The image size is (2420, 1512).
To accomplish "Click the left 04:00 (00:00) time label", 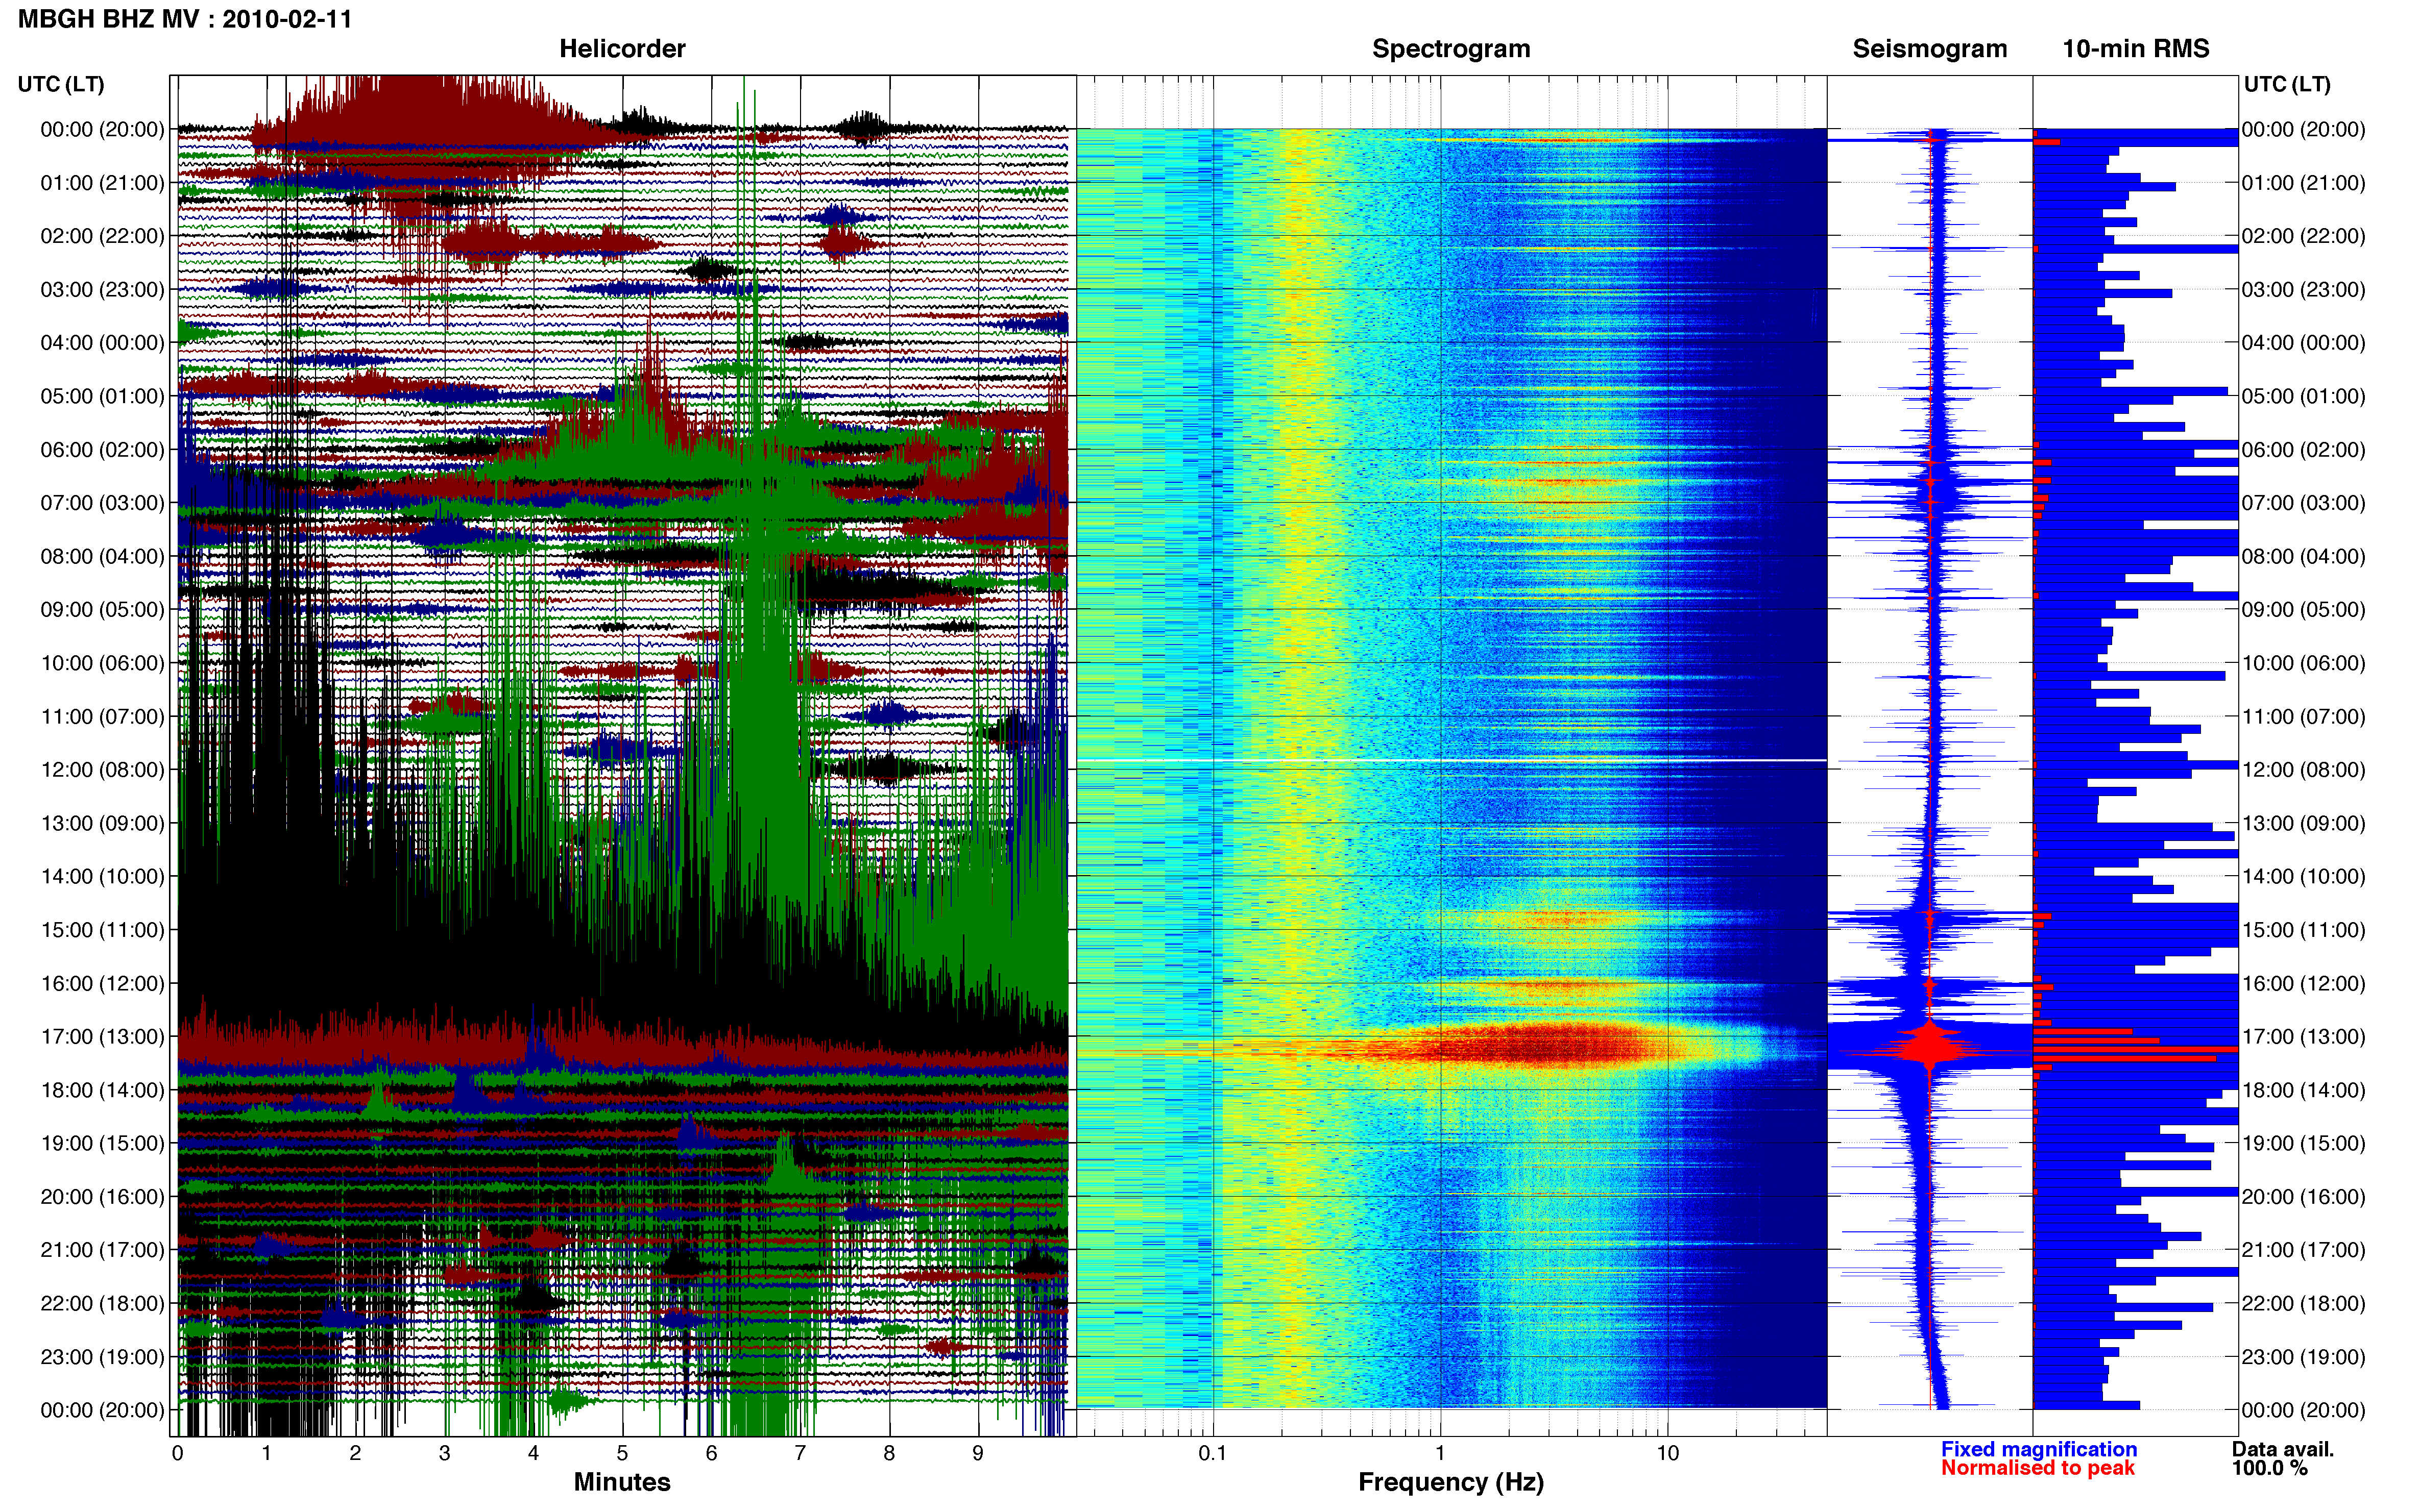I will tap(102, 343).
